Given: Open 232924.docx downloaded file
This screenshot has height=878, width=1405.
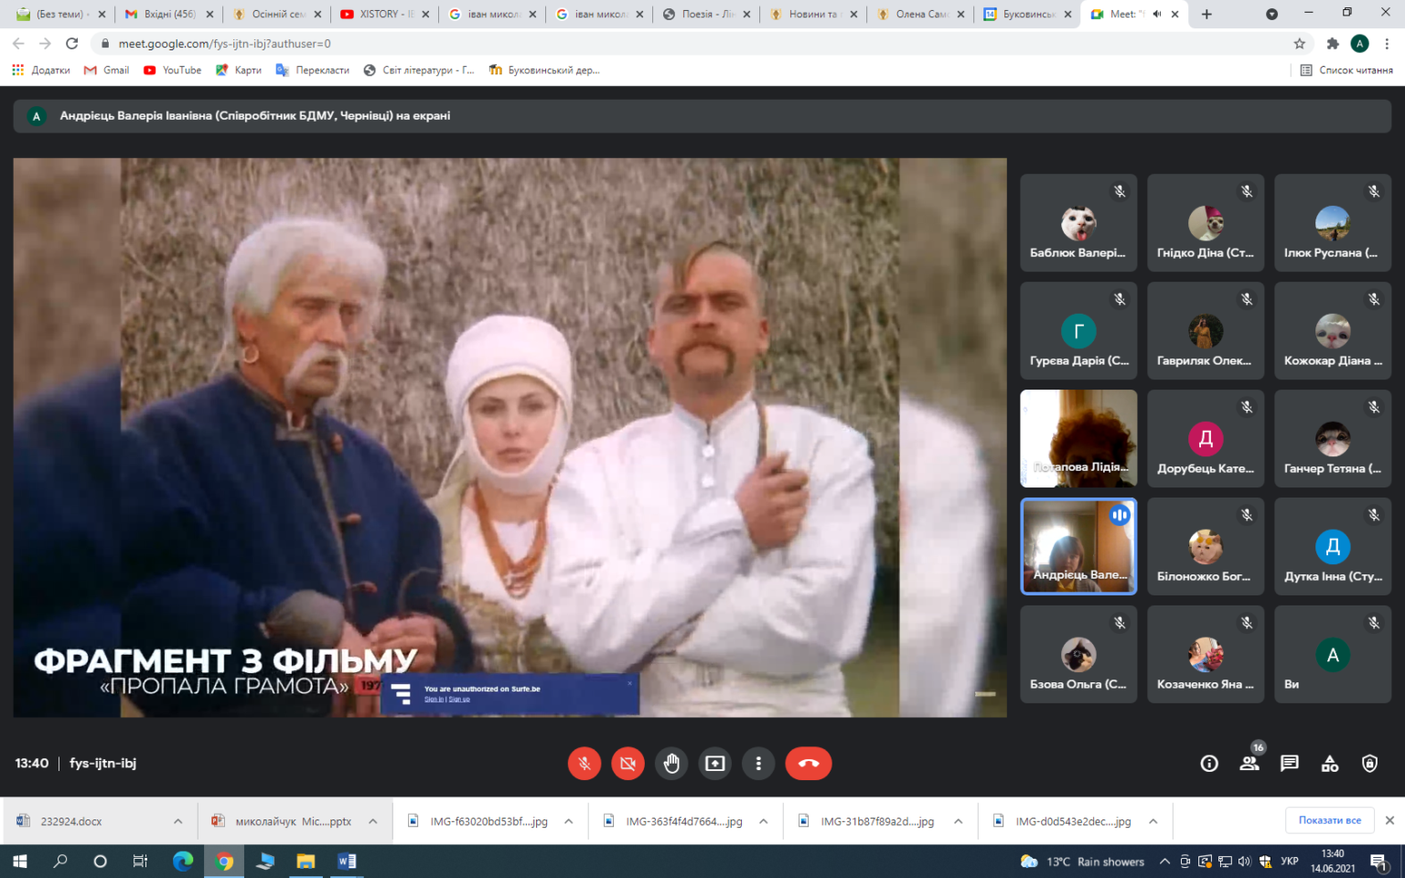Looking at the screenshot, I should click(x=70, y=821).
